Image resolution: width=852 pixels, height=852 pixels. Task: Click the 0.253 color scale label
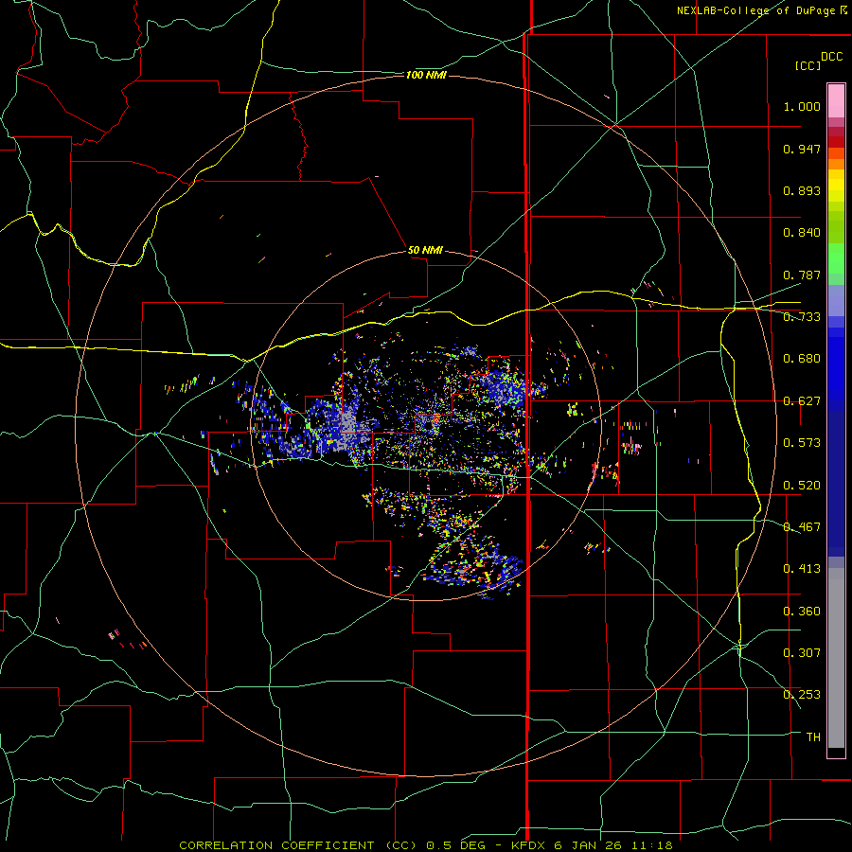coord(802,695)
